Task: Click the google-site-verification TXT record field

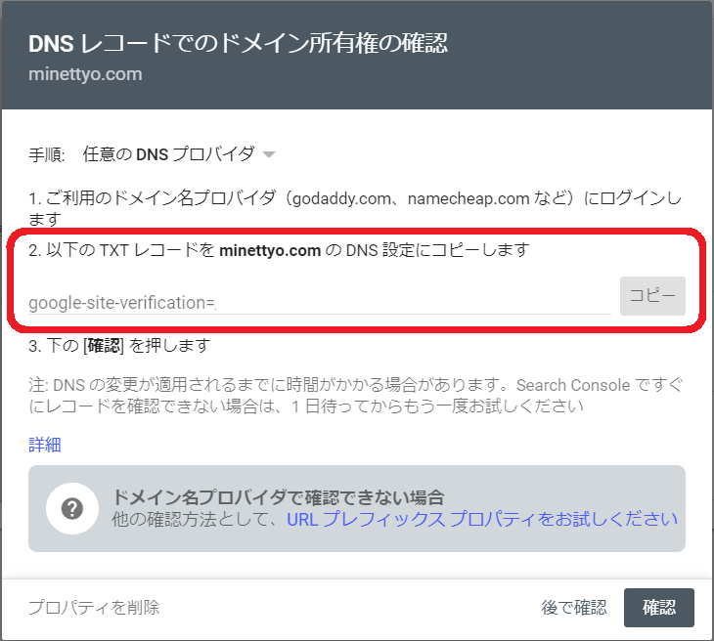Action: point(319,303)
